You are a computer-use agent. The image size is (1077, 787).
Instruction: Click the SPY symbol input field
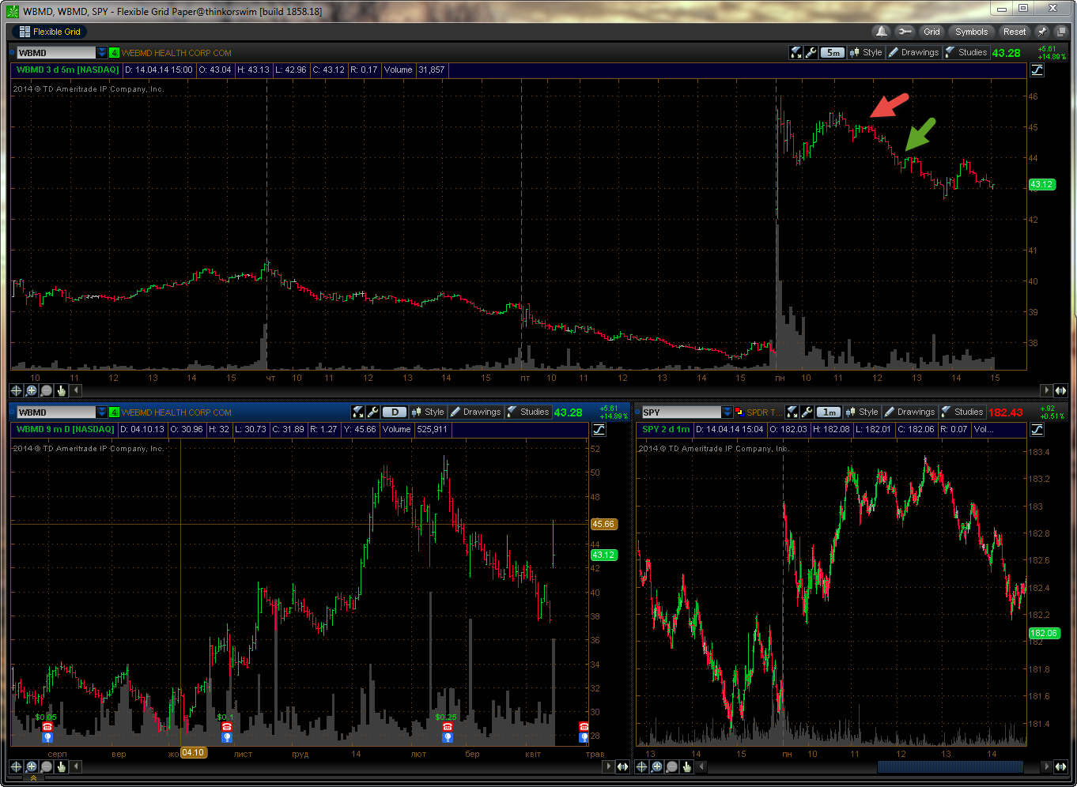pyautogui.click(x=681, y=412)
